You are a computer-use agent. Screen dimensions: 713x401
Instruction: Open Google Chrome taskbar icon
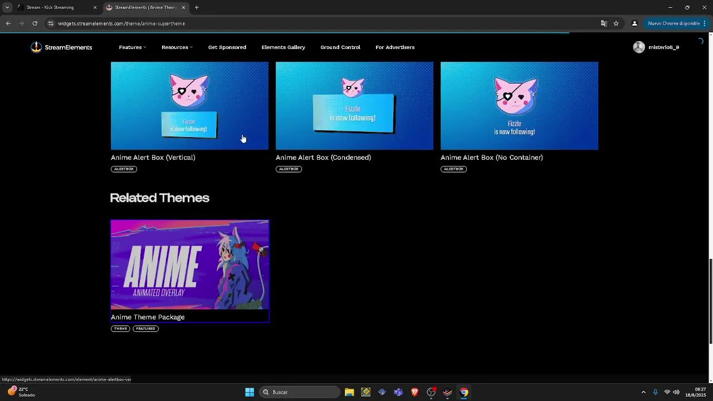464,392
